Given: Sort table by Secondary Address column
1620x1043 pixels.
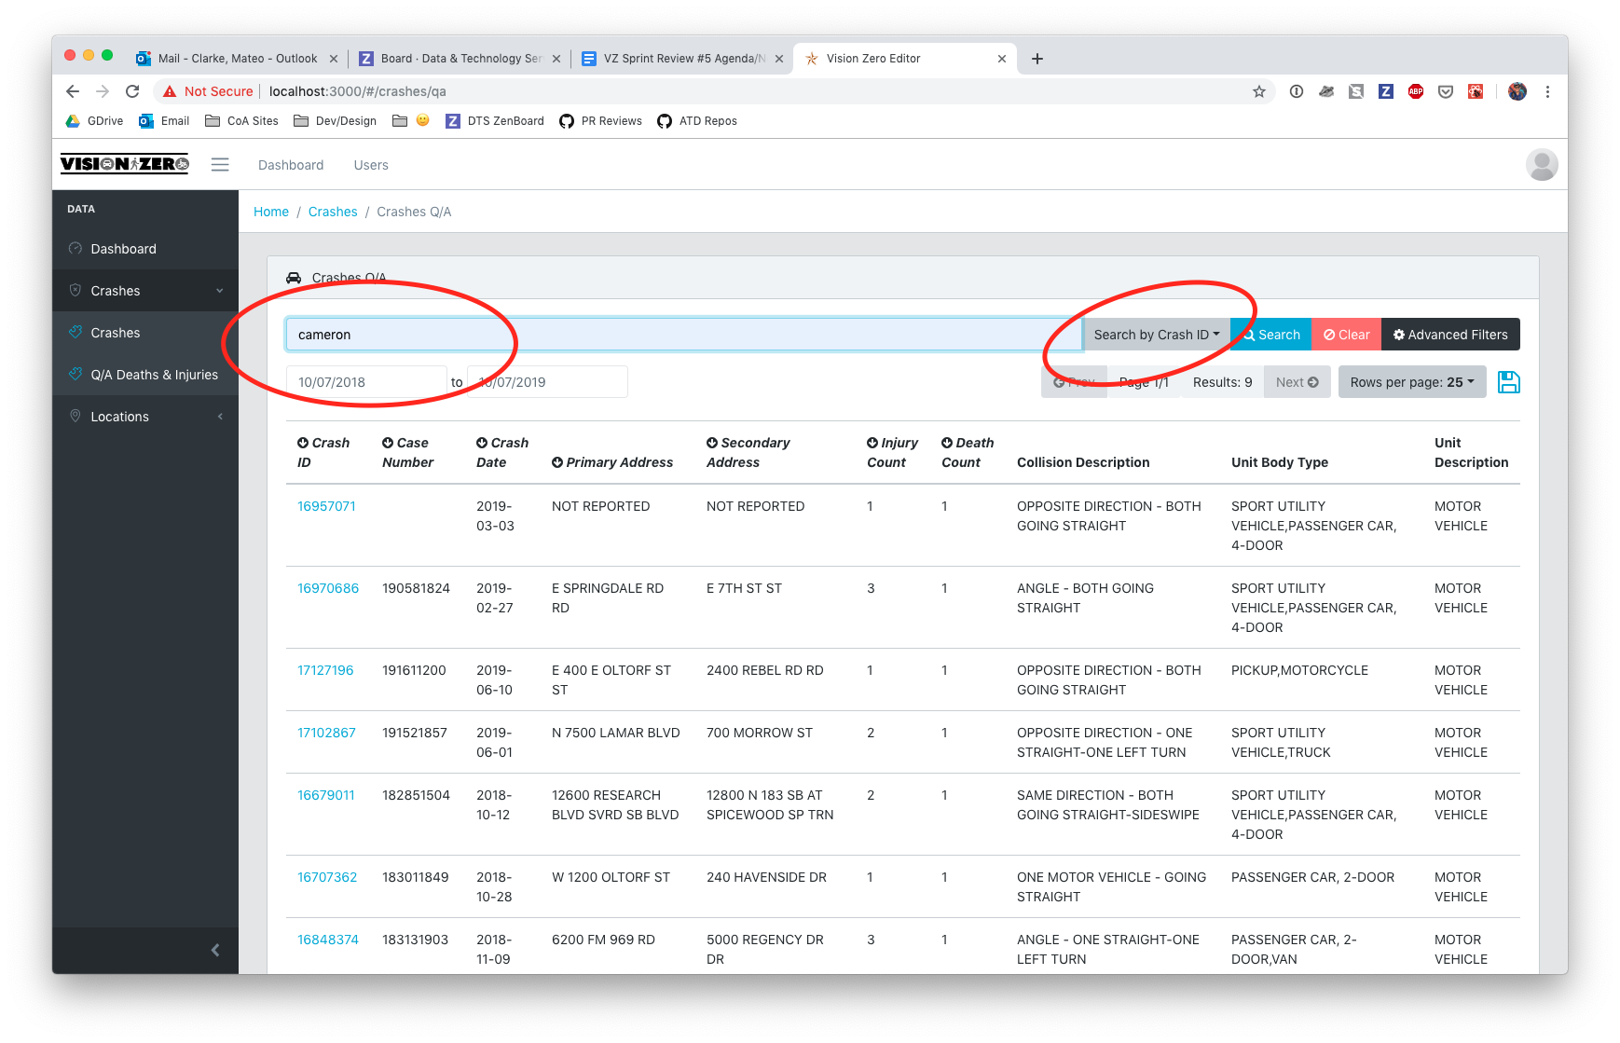Looking at the screenshot, I should [748, 453].
